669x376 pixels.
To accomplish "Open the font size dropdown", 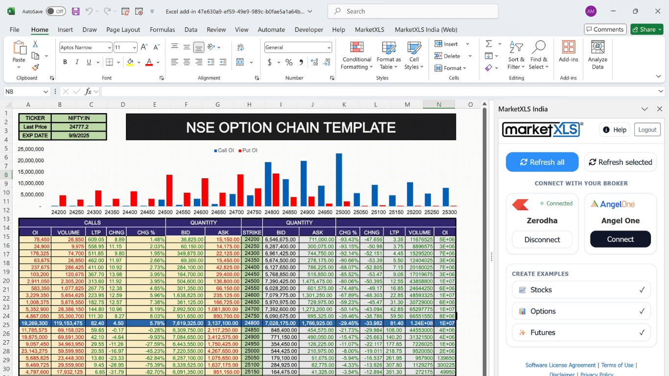I will 134,47.
